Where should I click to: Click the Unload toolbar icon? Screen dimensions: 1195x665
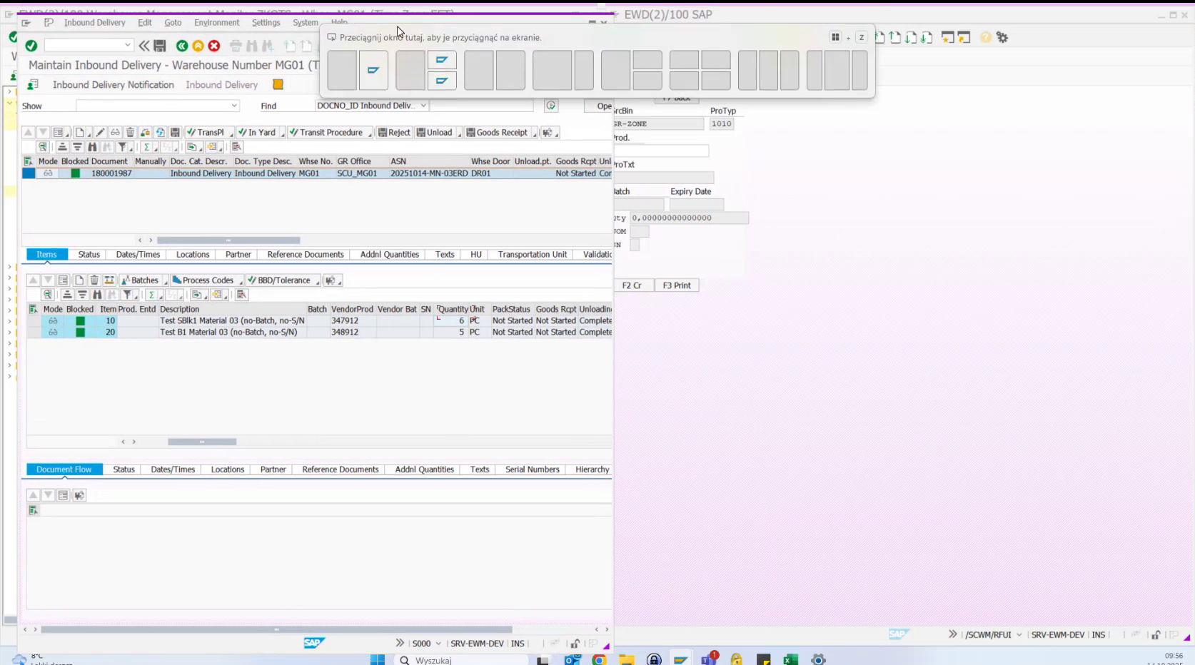(437, 132)
